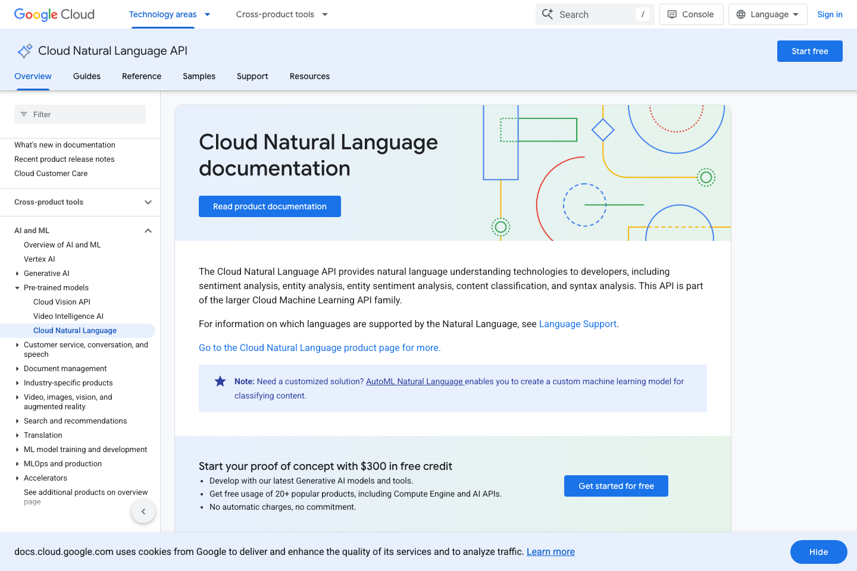Collapse the AI and ML section
Viewport: 857px width, 571px height.
coord(148,230)
